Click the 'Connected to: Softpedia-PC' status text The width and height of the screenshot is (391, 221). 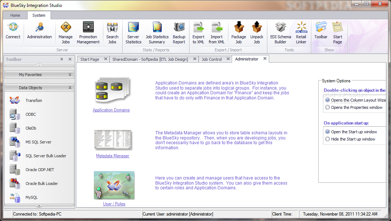pyautogui.click(x=37, y=214)
